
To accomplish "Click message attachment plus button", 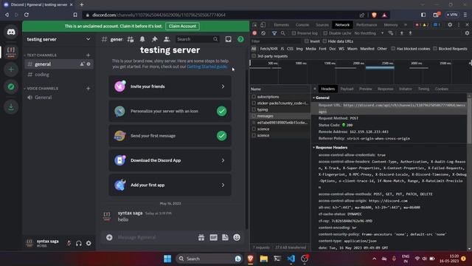I will [109, 237].
